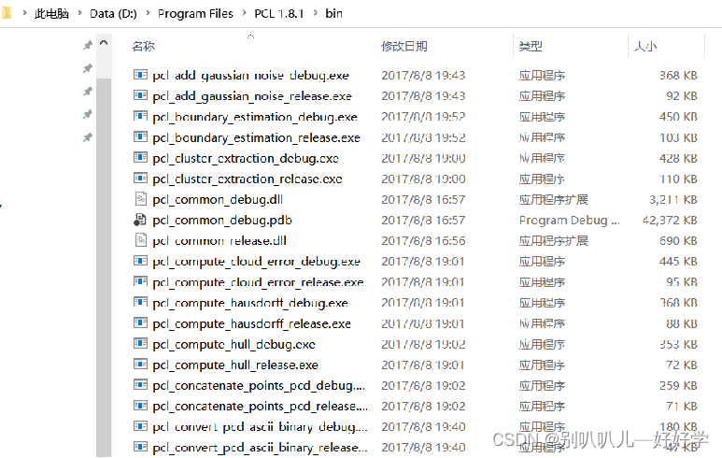Image resolution: width=722 pixels, height=458 pixels.
Task: Select file pcl_compute_cloud_error_release.exe
Action: tap(259, 282)
